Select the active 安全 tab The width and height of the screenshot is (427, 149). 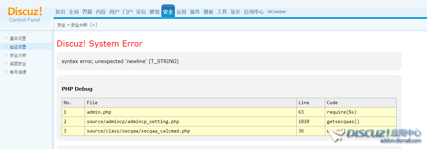point(168,12)
